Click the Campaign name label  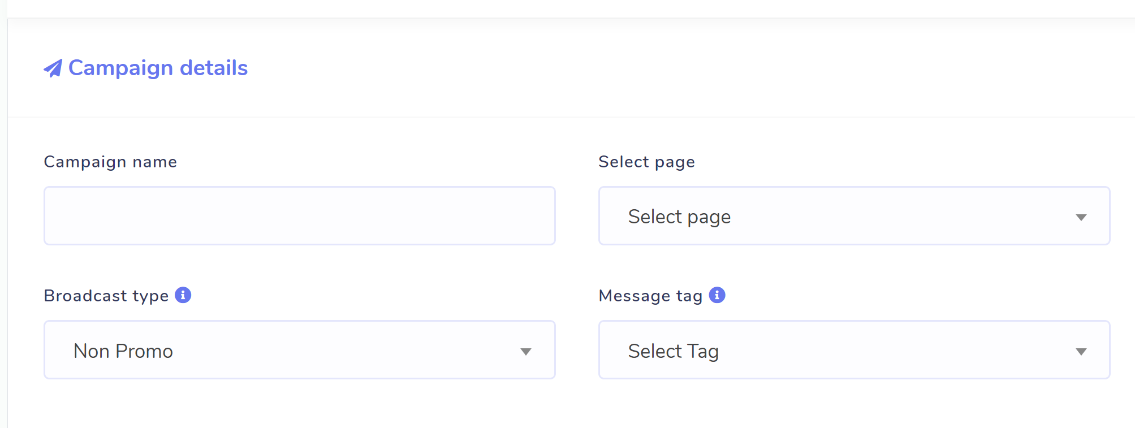coord(110,162)
